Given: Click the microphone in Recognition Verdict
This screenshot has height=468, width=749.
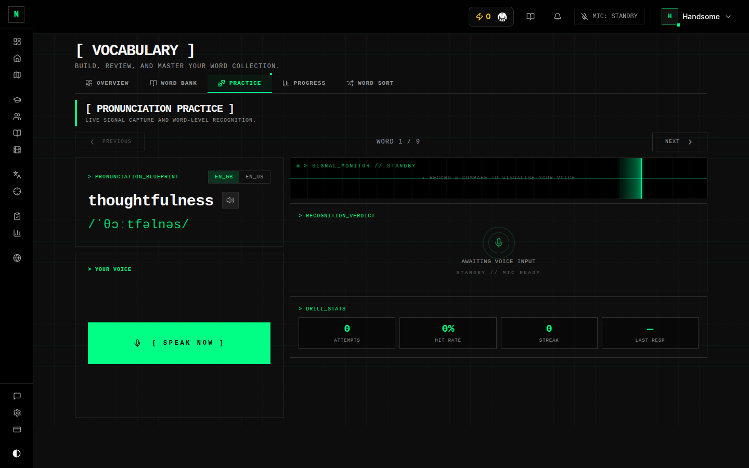Looking at the screenshot, I should pyautogui.click(x=498, y=242).
